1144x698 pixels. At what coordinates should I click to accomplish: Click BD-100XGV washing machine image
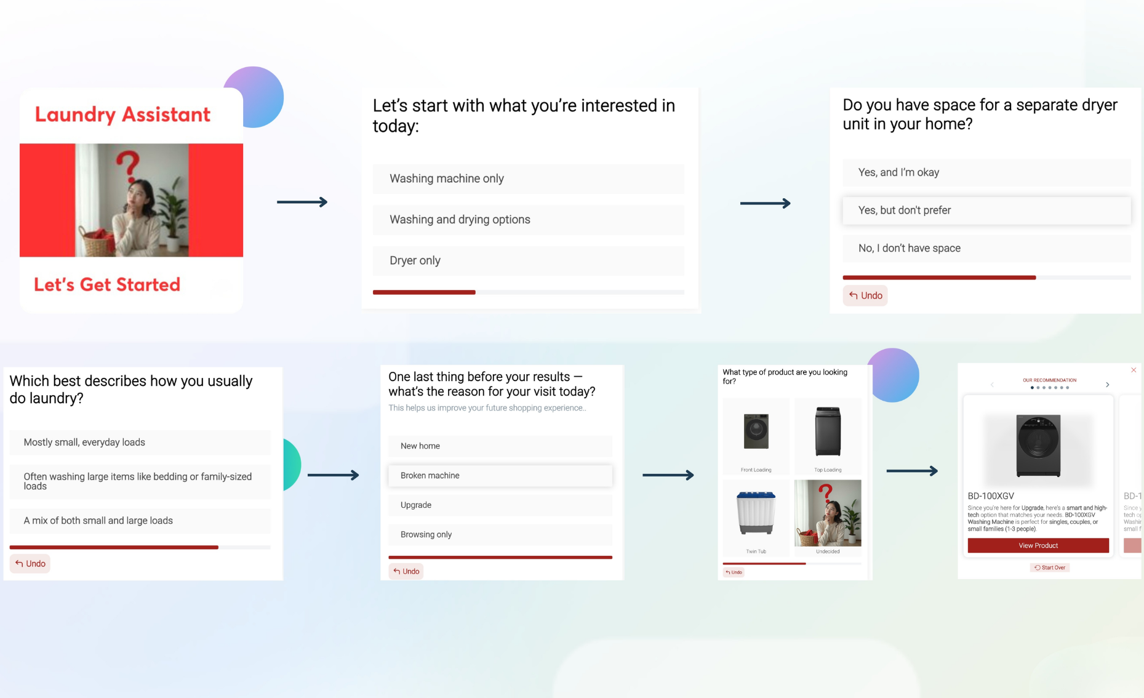(1038, 446)
